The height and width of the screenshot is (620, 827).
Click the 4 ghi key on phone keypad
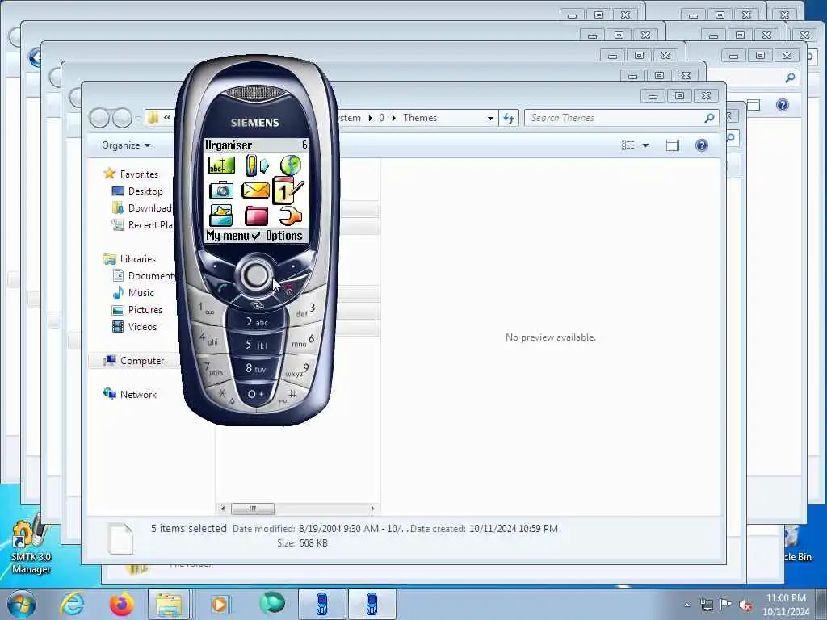[209, 339]
